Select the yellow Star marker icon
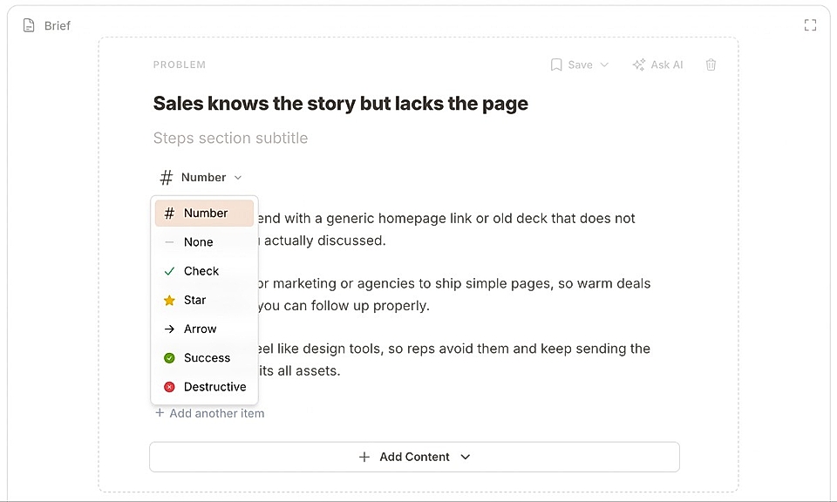Image resolution: width=837 pixels, height=502 pixels. [x=168, y=300]
